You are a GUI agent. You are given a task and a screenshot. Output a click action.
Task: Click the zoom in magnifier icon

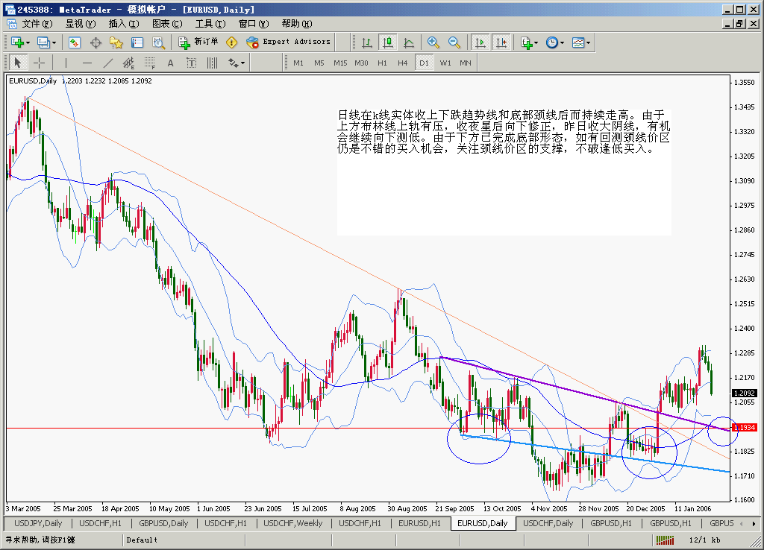(x=433, y=42)
